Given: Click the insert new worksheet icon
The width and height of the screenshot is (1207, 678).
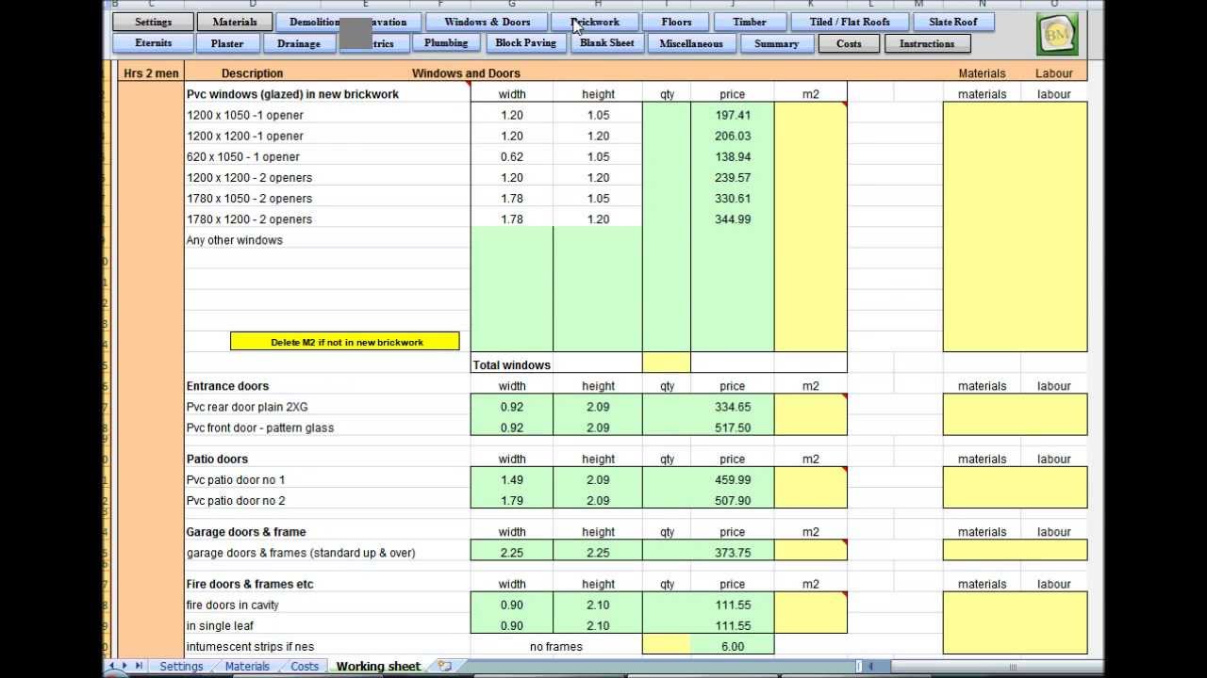Looking at the screenshot, I should pos(444,666).
